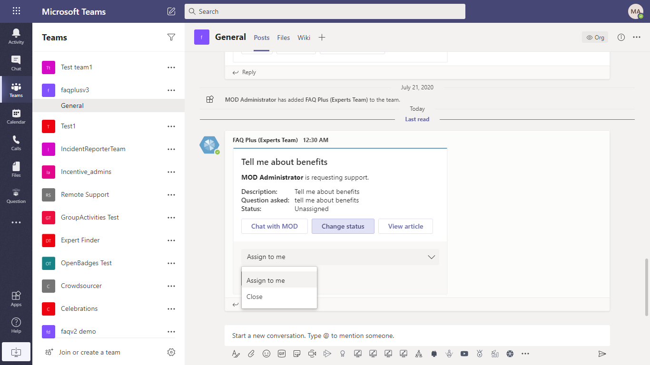The height and width of the screenshot is (365, 650).
Task: Switch to the Posts tab
Action: (x=262, y=38)
